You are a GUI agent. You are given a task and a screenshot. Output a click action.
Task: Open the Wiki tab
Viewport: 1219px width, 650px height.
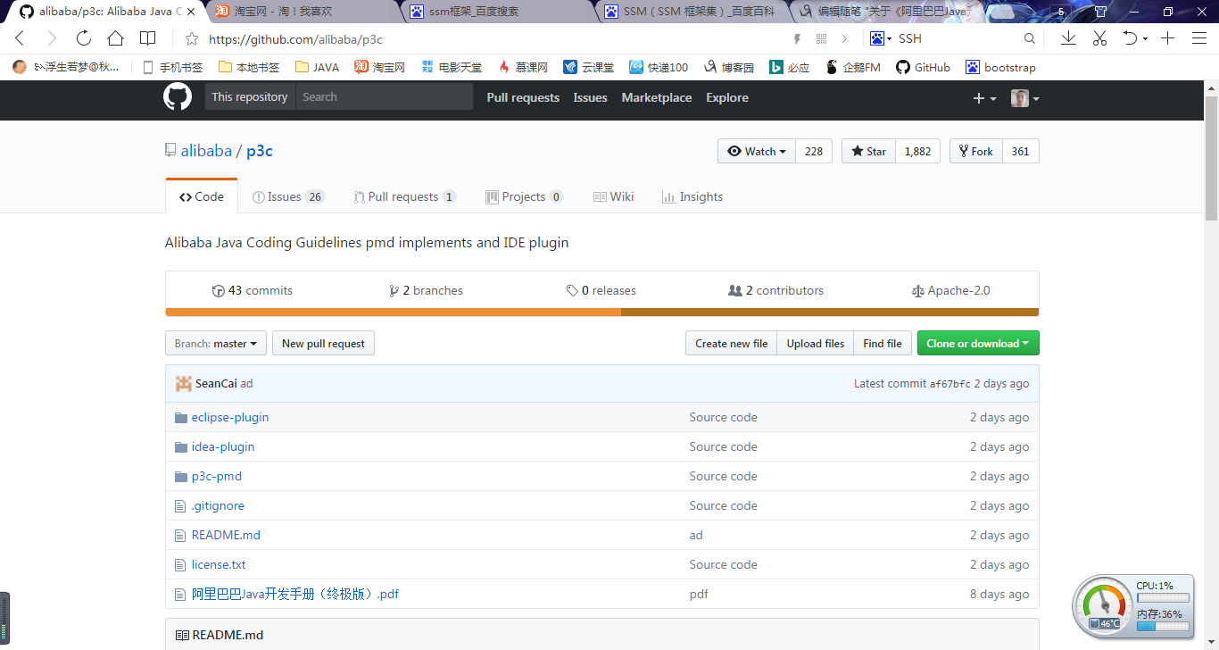coord(614,196)
